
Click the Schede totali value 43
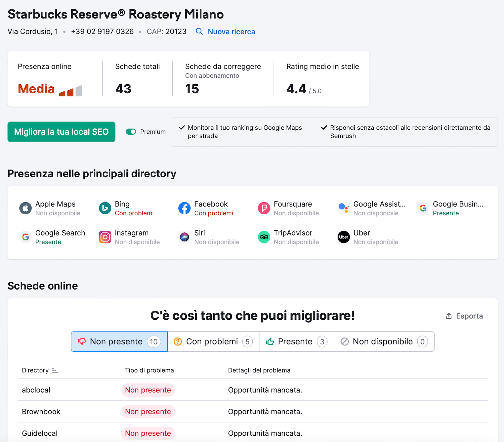[123, 89]
